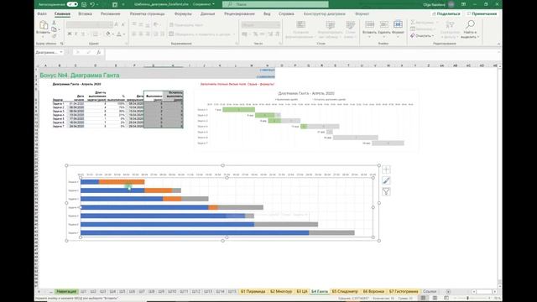This screenshot has width=537, height=302.
Task: Open the Font Color dropdown arrow
Action: click(x=123, y=34)
